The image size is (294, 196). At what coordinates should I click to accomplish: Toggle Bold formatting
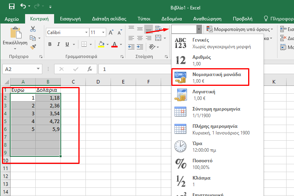tap(50, 44)
